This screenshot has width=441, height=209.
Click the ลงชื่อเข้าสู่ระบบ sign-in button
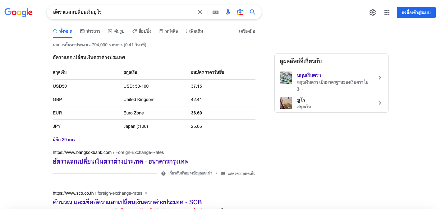point(416,12)
